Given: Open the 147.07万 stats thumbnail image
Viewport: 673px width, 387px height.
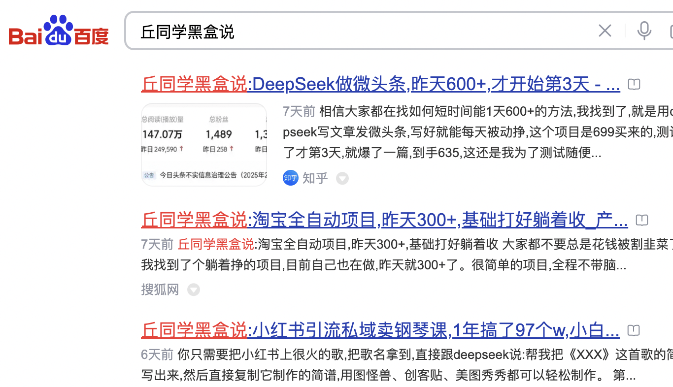Looking at the screenshot, I should click(x=204, y=144).
